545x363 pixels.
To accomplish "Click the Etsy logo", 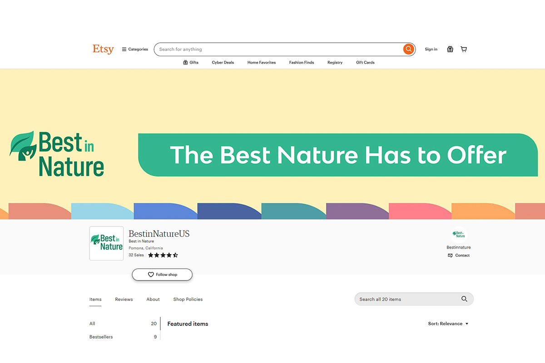I will pos(103,49).
